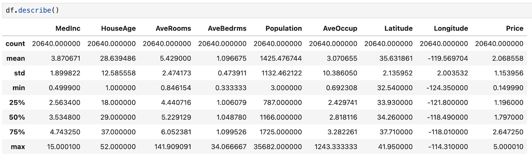Select the Population column header

pyautogui.click(x=284, y=28)
